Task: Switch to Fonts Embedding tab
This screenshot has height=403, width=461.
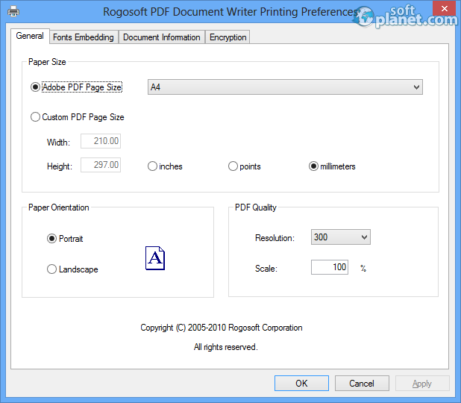Action: 84,37
